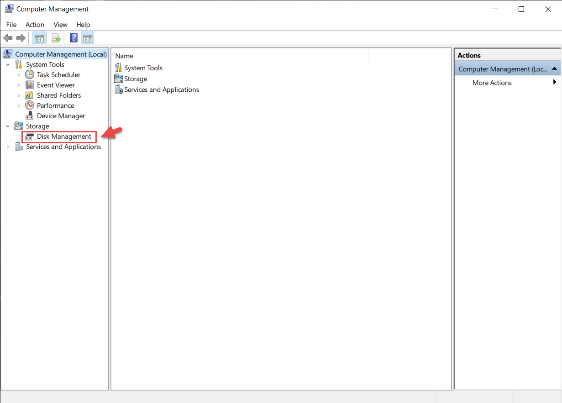562x403 pixels.
Task: Select Performance label in the tree
Action: (x=56, y=105)
